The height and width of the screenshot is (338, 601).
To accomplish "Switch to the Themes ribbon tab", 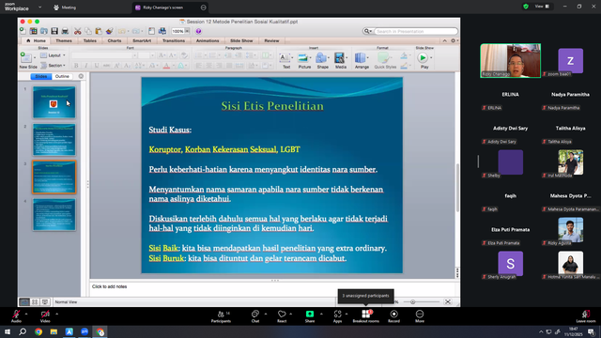I will [64, 40].
